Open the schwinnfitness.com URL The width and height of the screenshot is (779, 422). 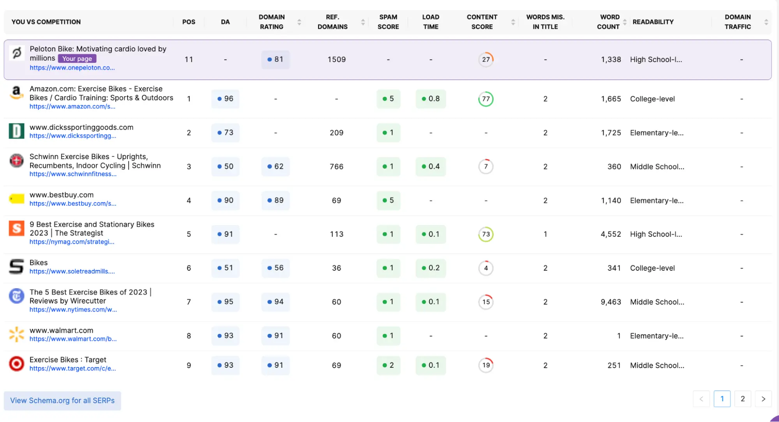point(73,174)
